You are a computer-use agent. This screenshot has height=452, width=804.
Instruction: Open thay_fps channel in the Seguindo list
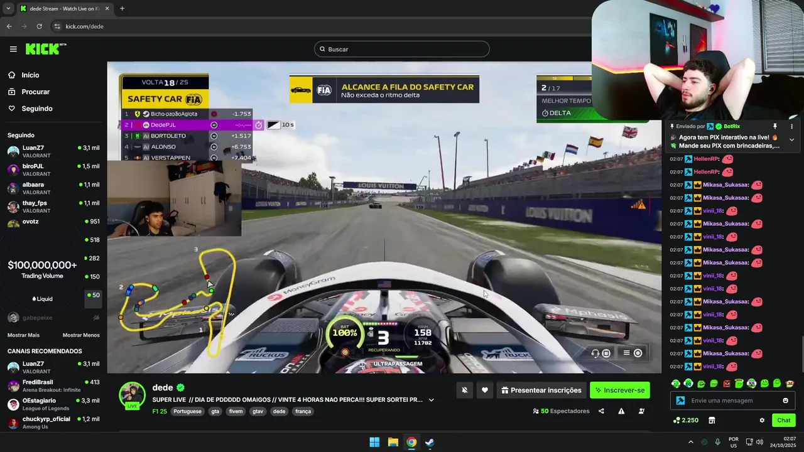pos(53,207)
